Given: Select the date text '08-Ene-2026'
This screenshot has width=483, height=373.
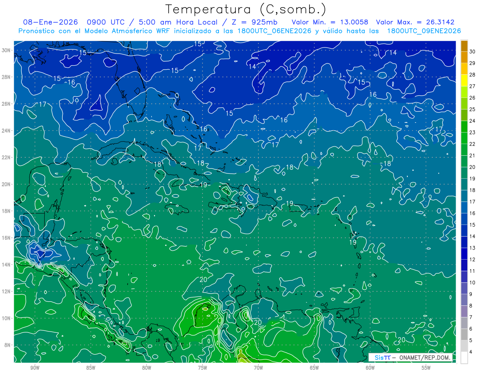Looking at the screenshot, I should coord(50,22).
